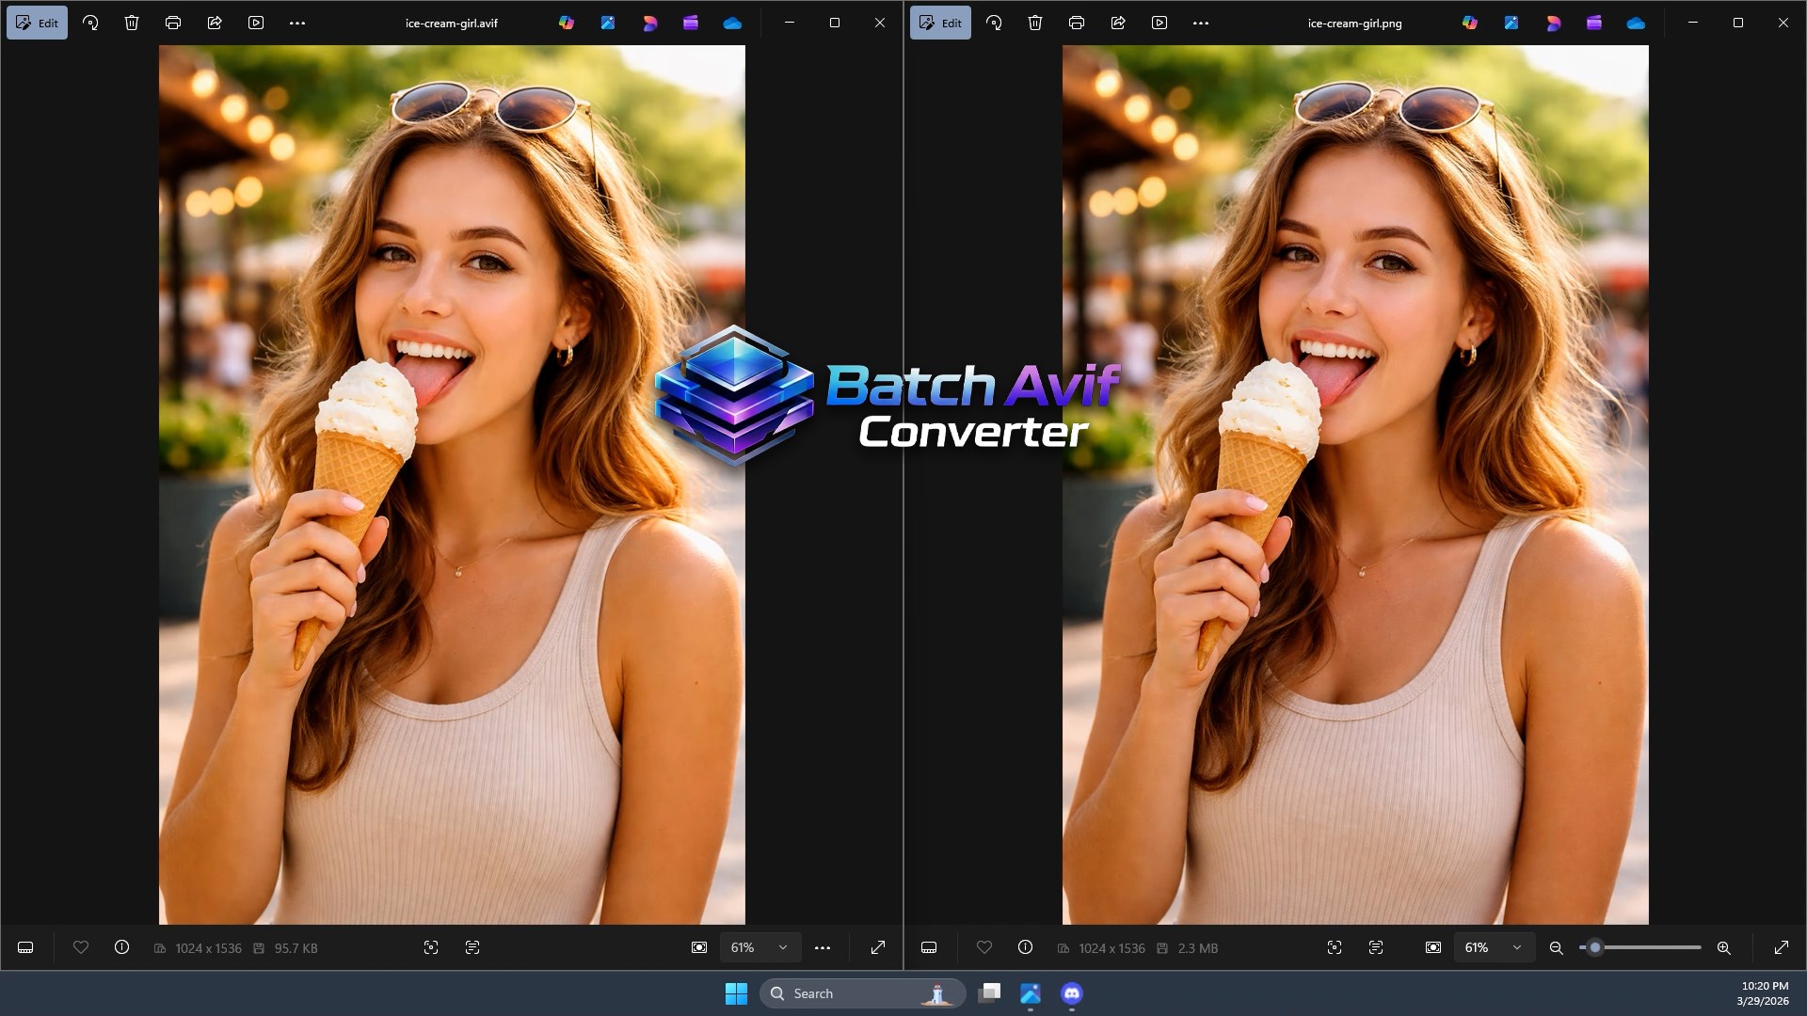
Task: Open See more menu in right window top toolbar
Action: point(1201,23)
